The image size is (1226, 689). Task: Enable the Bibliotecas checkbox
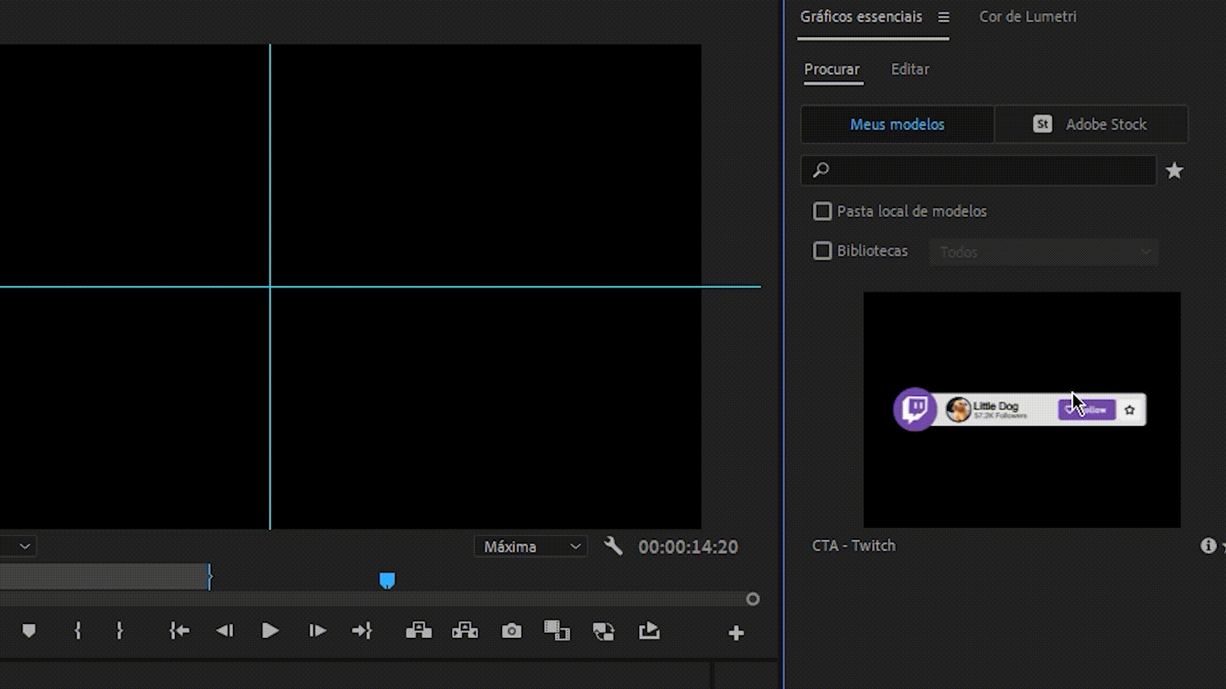[822, 251]
